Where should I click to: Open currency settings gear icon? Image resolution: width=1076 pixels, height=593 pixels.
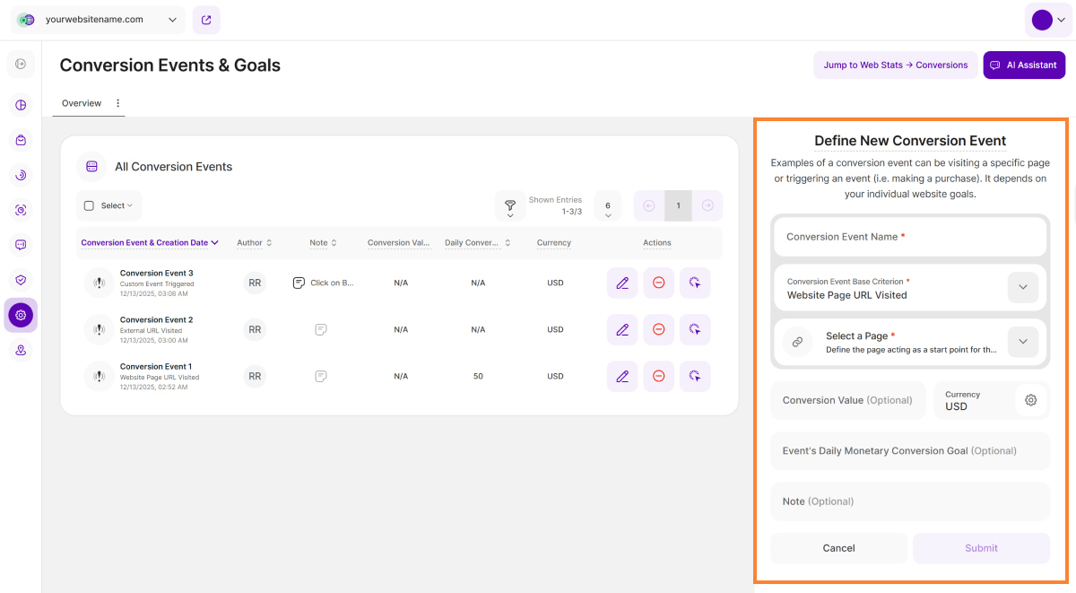[1030, 400]
